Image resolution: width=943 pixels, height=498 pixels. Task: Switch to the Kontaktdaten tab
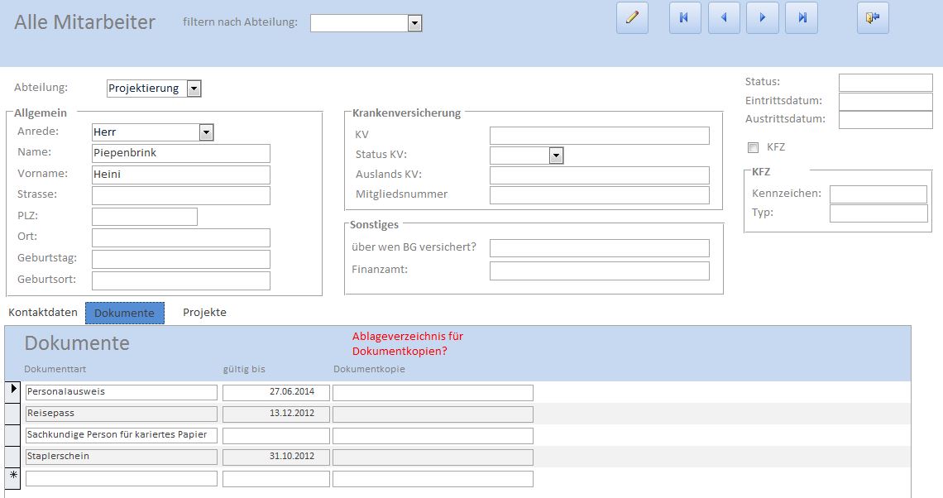point(43,313)
